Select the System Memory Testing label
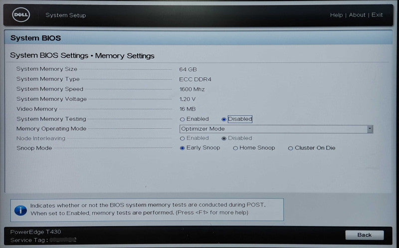The height and width of the screenshot is (248, 399). (51, 119)
